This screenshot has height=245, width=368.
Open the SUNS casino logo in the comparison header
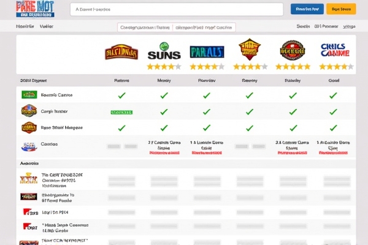click(164, 50)
